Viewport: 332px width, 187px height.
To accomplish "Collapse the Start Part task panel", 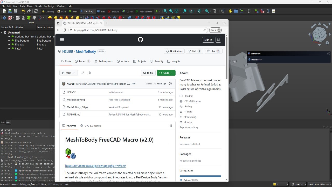I will 329,54.
